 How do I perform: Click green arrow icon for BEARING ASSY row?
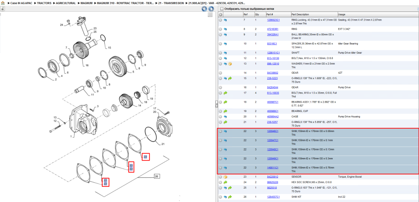225,102
